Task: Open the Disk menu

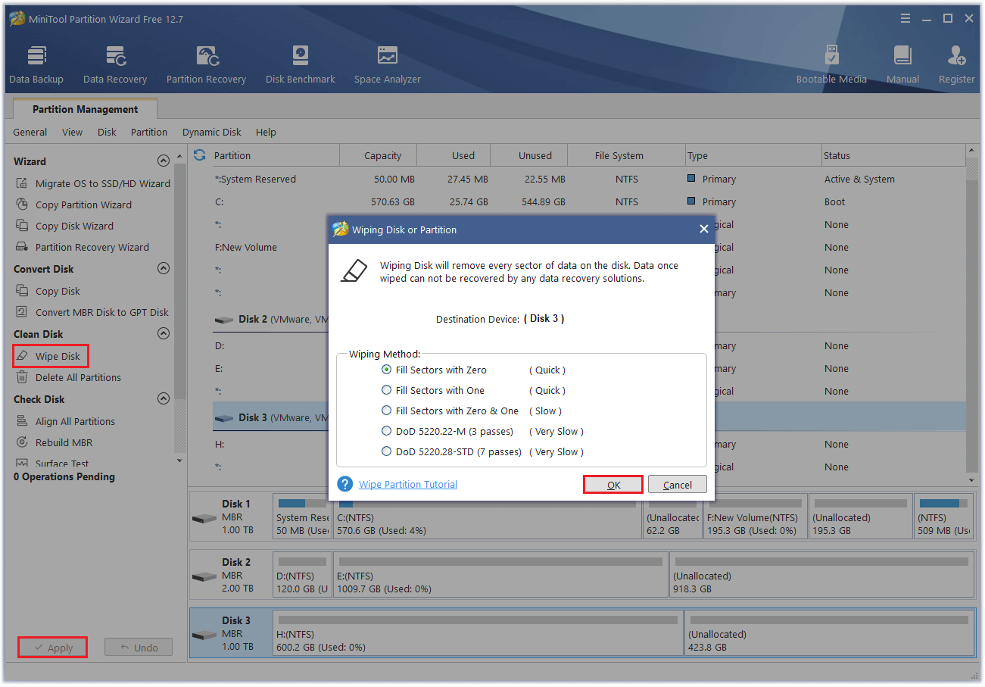Action: coord(108,132)
